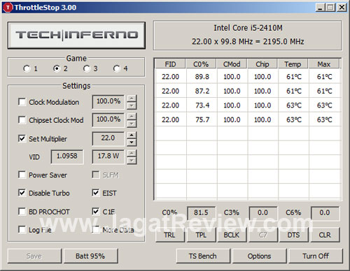The width and height of the screenshot is (350, 271).
Task: Close the ThrottleStop window
Action: pyautogui.click(x=342, y=8)
